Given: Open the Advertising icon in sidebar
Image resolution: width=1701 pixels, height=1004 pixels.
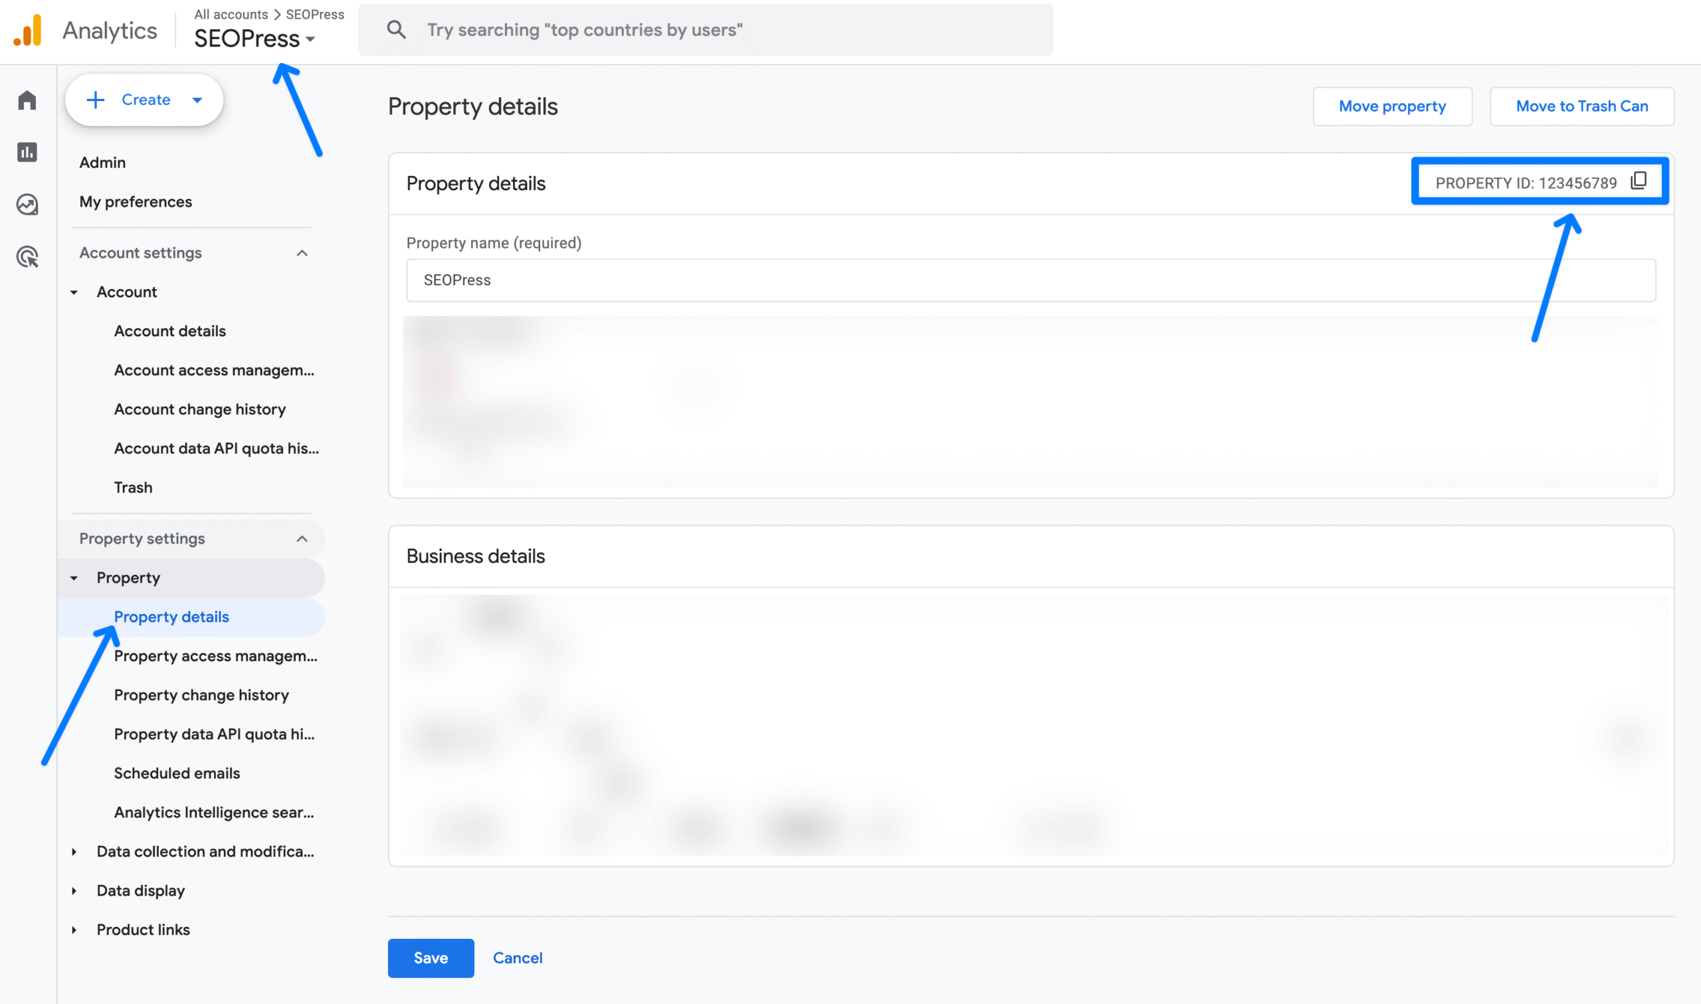Looking at the screenshot, I should coord(27,257).
